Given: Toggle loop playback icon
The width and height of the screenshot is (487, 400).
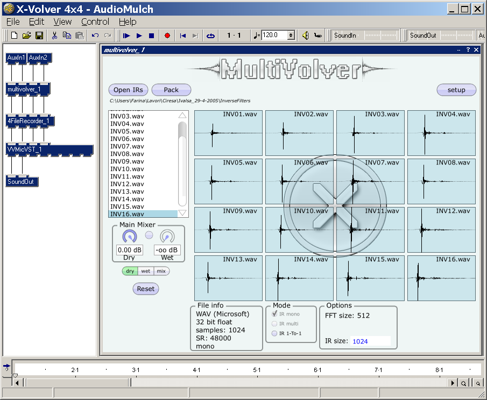Looking at the screenshot, I should coord(210,35).
